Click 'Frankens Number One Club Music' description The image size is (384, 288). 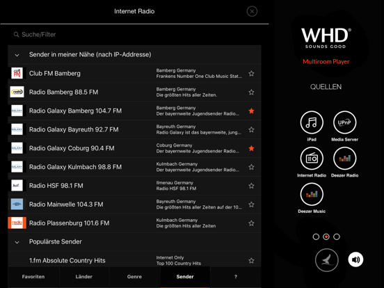coord(199,77)
